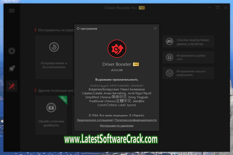Image resolution: width=233 pixels, height=155 pixels.
Task: Close the О программе dialog
Action: pos(155,28)
